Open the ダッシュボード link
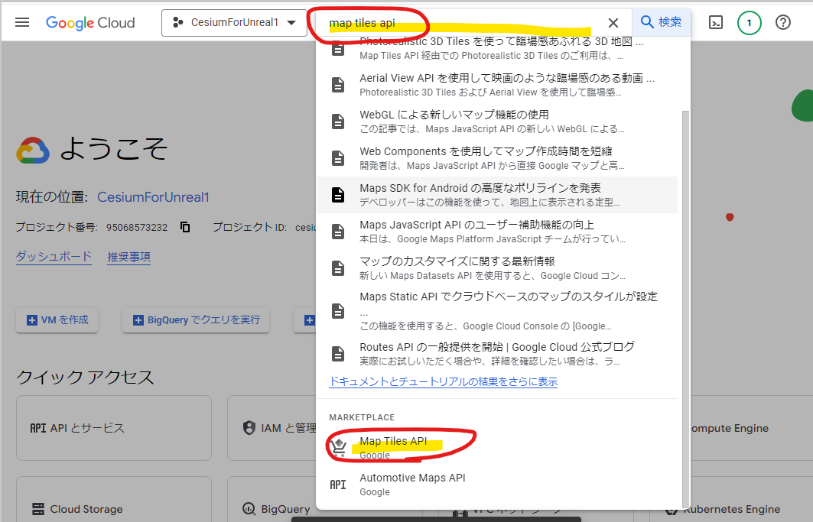 [54, 257]
